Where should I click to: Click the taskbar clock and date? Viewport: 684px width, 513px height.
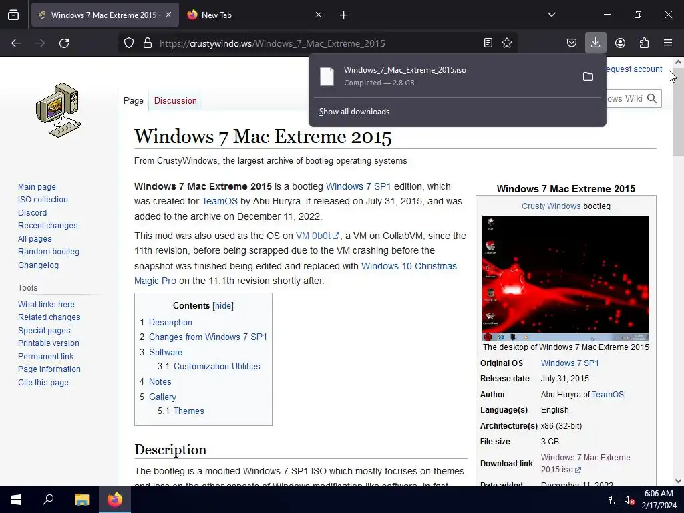[x=659, y=500]
